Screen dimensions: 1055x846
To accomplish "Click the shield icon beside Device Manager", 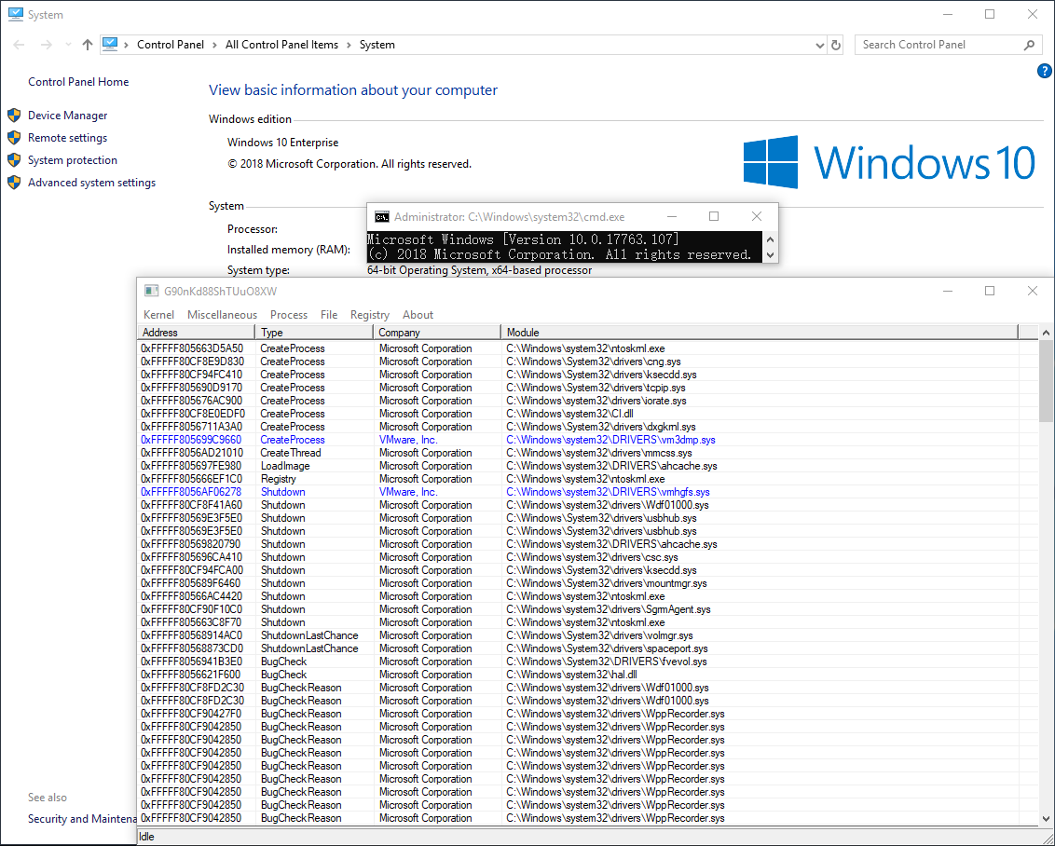I will pos(14,116).
